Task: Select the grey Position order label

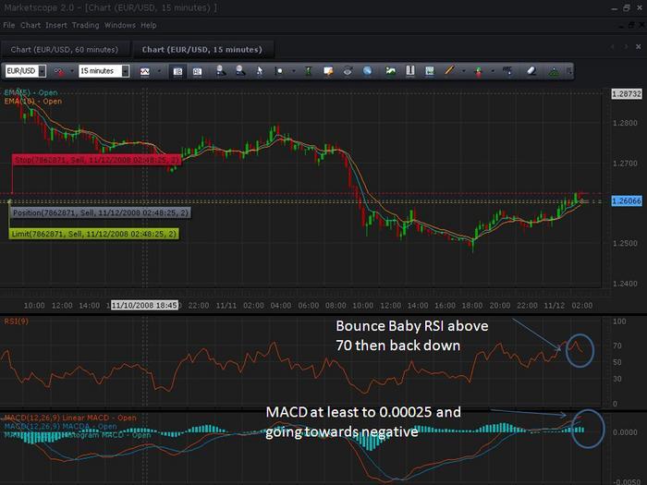Action: click(x=101, y=212)
